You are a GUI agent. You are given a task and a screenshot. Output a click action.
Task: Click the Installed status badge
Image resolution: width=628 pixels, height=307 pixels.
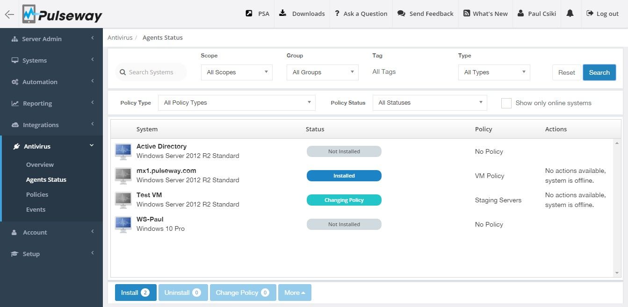point(344,176)
